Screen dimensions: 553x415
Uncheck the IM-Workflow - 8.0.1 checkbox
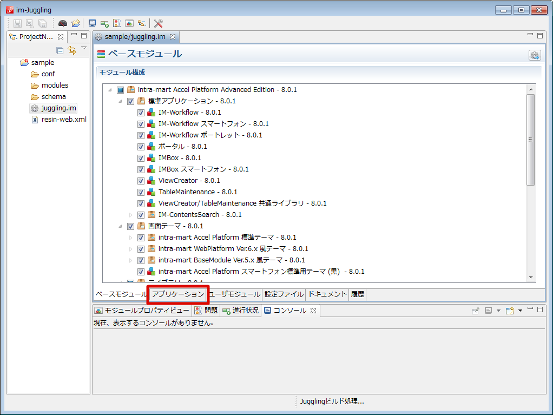click(x=141, y=113)
